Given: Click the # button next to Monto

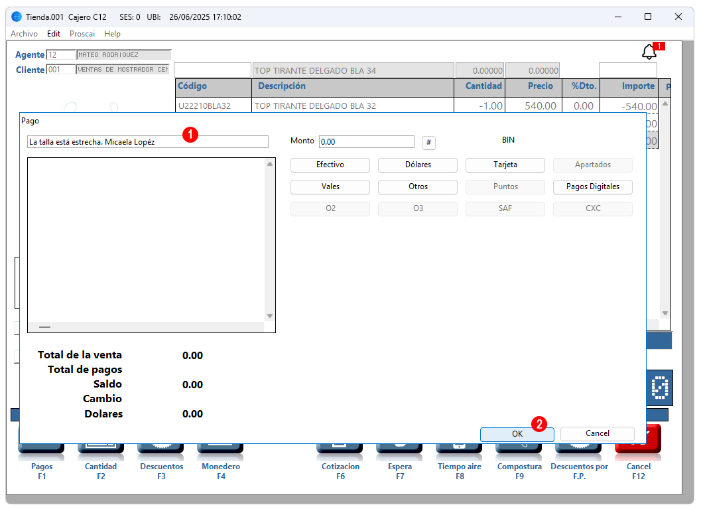Looking at the screenshot, I should coord(428,142).
